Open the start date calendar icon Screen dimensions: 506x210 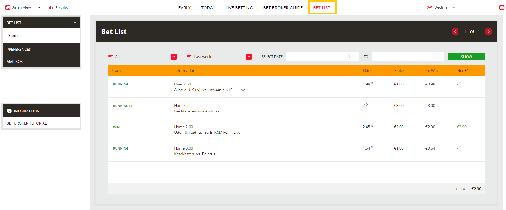click(x=351, y=57)
